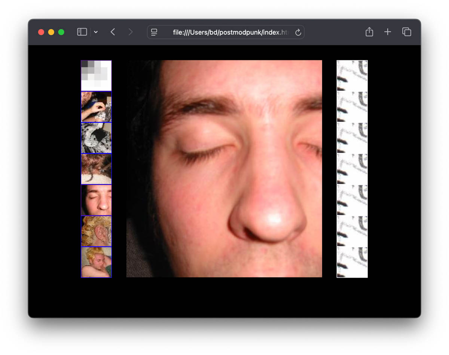The image size is (449, 355).
Task: Open the Share menu icon
Action: (369, 32)
